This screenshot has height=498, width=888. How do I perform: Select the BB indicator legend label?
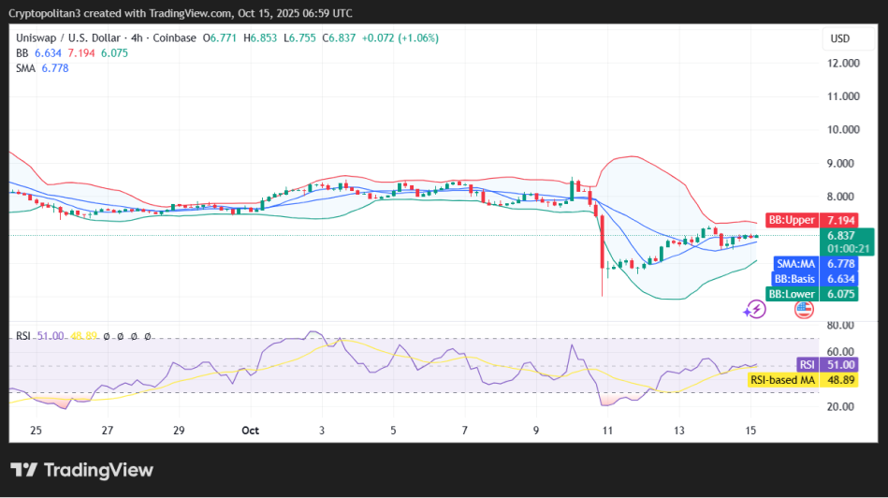point(23,53)
